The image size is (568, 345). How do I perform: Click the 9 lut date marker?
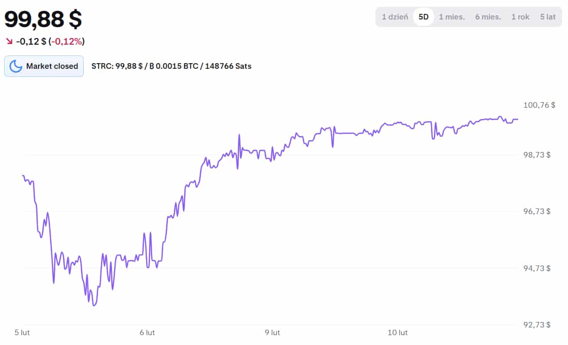pos(272,333)
